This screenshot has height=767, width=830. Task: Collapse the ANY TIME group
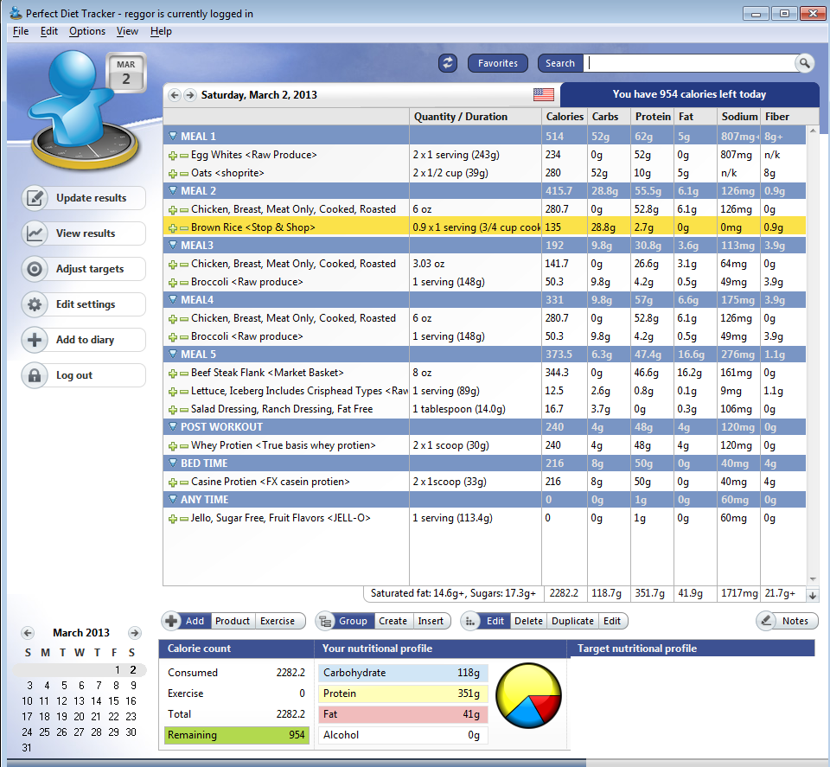[x=173, y=500]
